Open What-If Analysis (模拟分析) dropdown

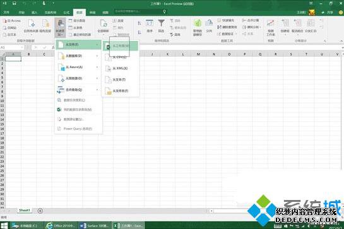tap(252, 27)
